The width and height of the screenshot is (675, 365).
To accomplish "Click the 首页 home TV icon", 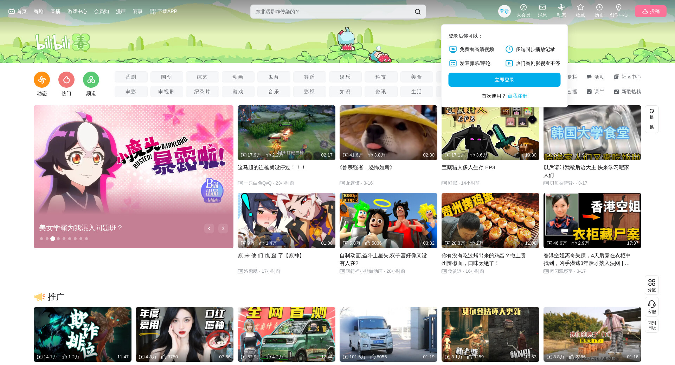I will [x=17, y=11].
